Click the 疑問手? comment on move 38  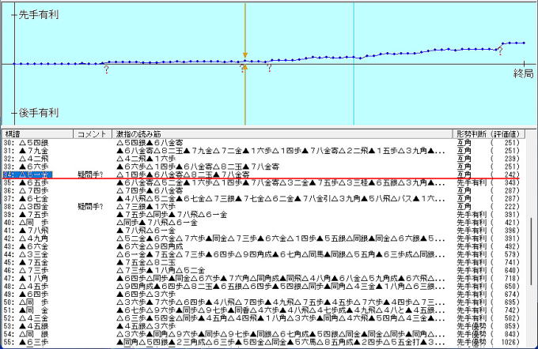(91, 206)
